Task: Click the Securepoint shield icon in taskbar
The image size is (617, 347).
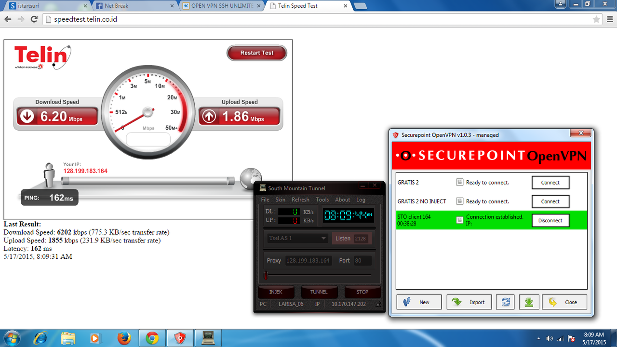Action: point(180,338)
